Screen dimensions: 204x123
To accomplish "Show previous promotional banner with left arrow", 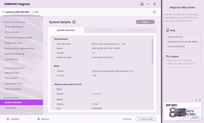I will (x=196, y=100).
